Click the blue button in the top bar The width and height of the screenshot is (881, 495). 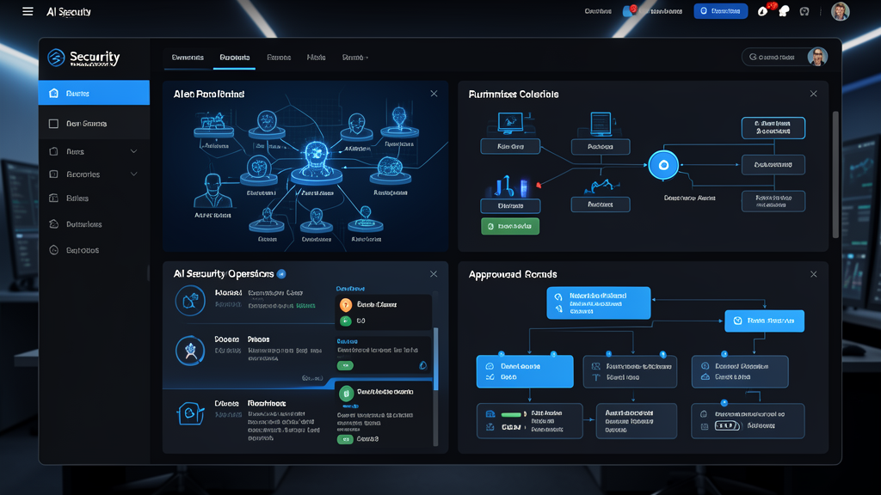[x=720, y=10]
